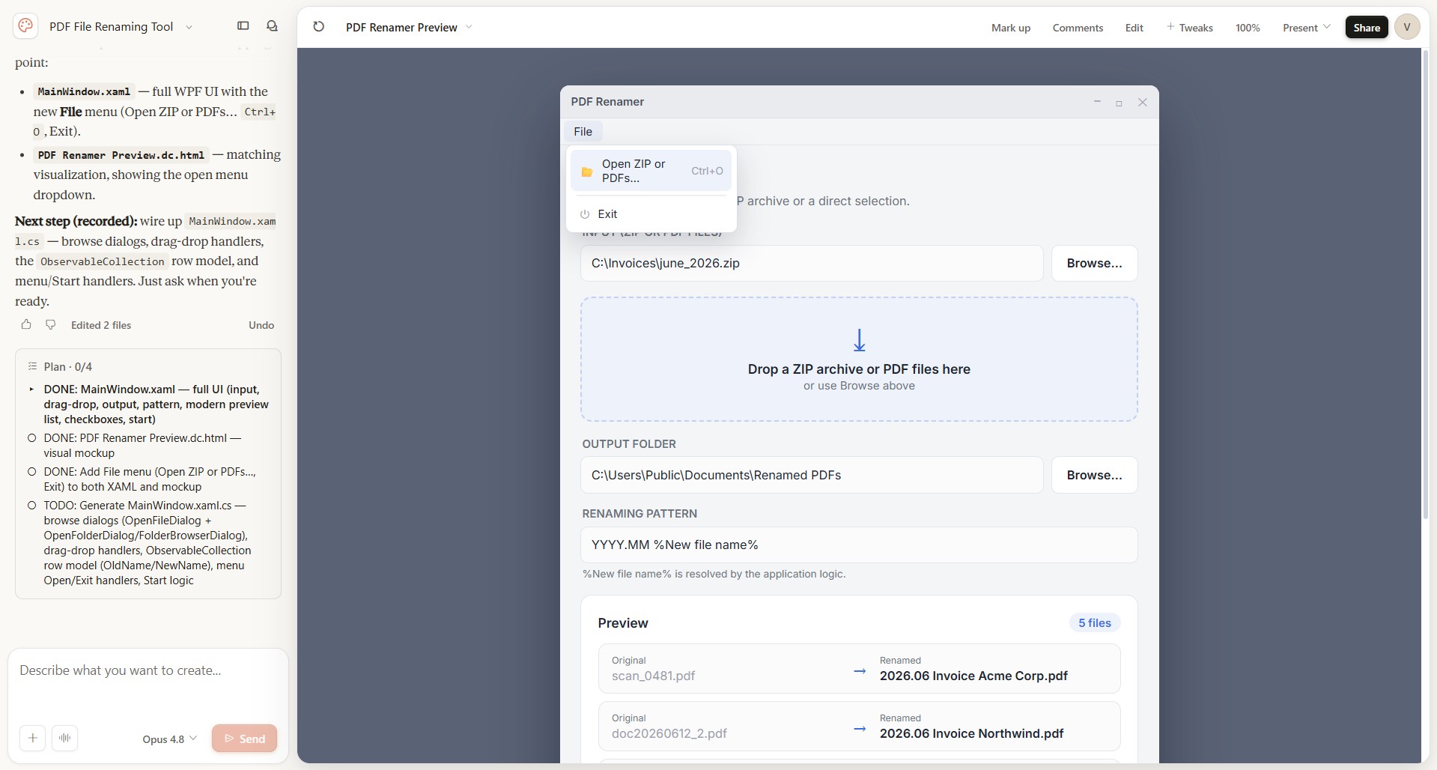Click the ZIP/PDF drop zone area

click(x=859, y=359)
